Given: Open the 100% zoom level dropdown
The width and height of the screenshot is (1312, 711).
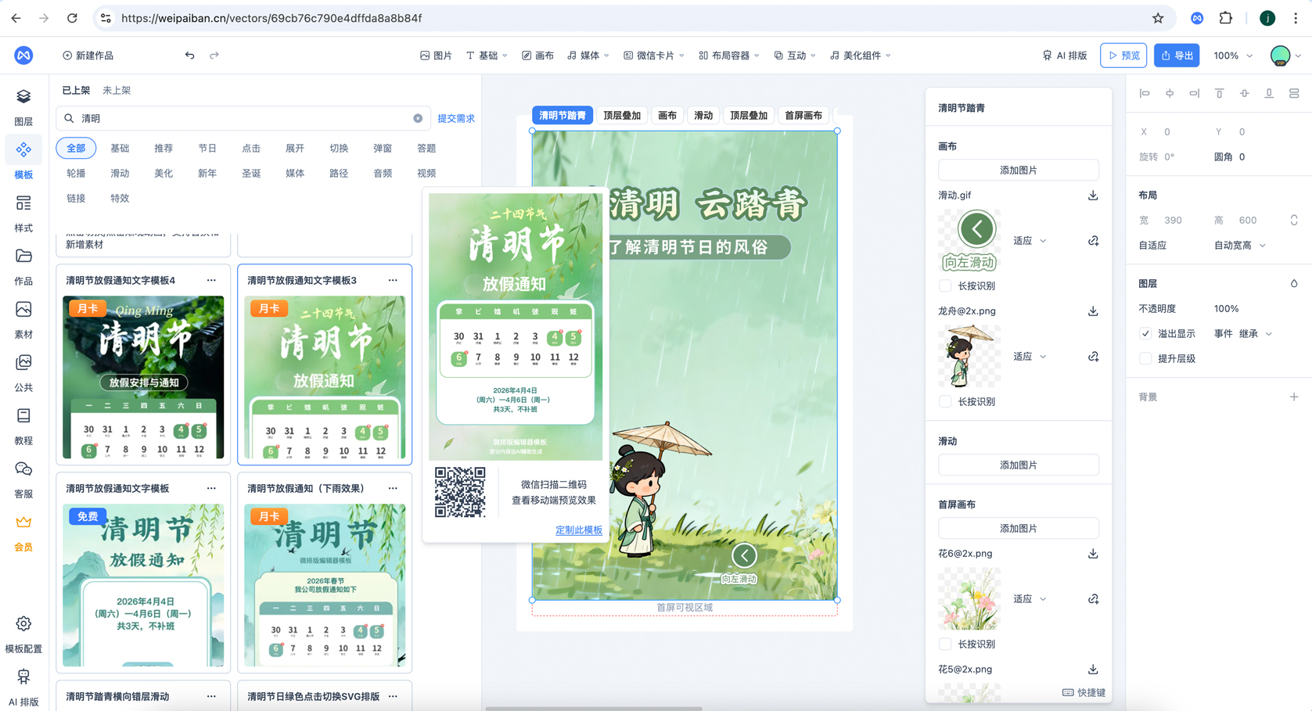Looking at the screenshot, I should coord(1232,56).
